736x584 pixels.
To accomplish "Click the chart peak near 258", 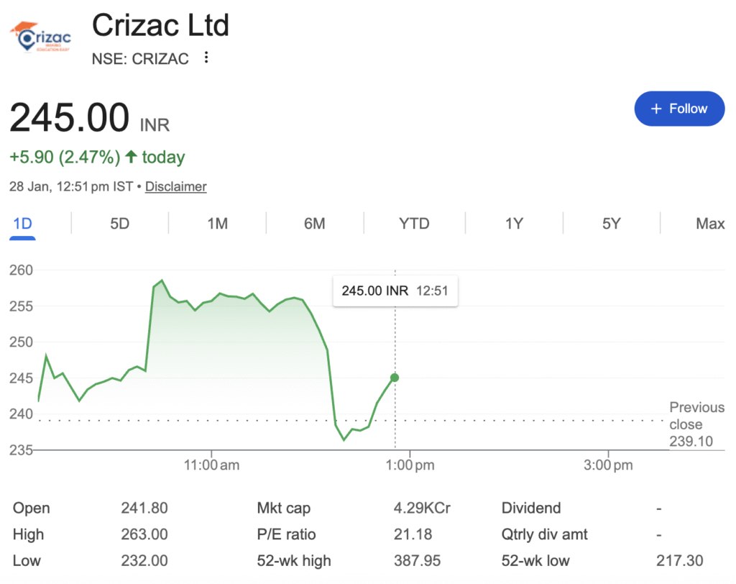I will point(162,280).
